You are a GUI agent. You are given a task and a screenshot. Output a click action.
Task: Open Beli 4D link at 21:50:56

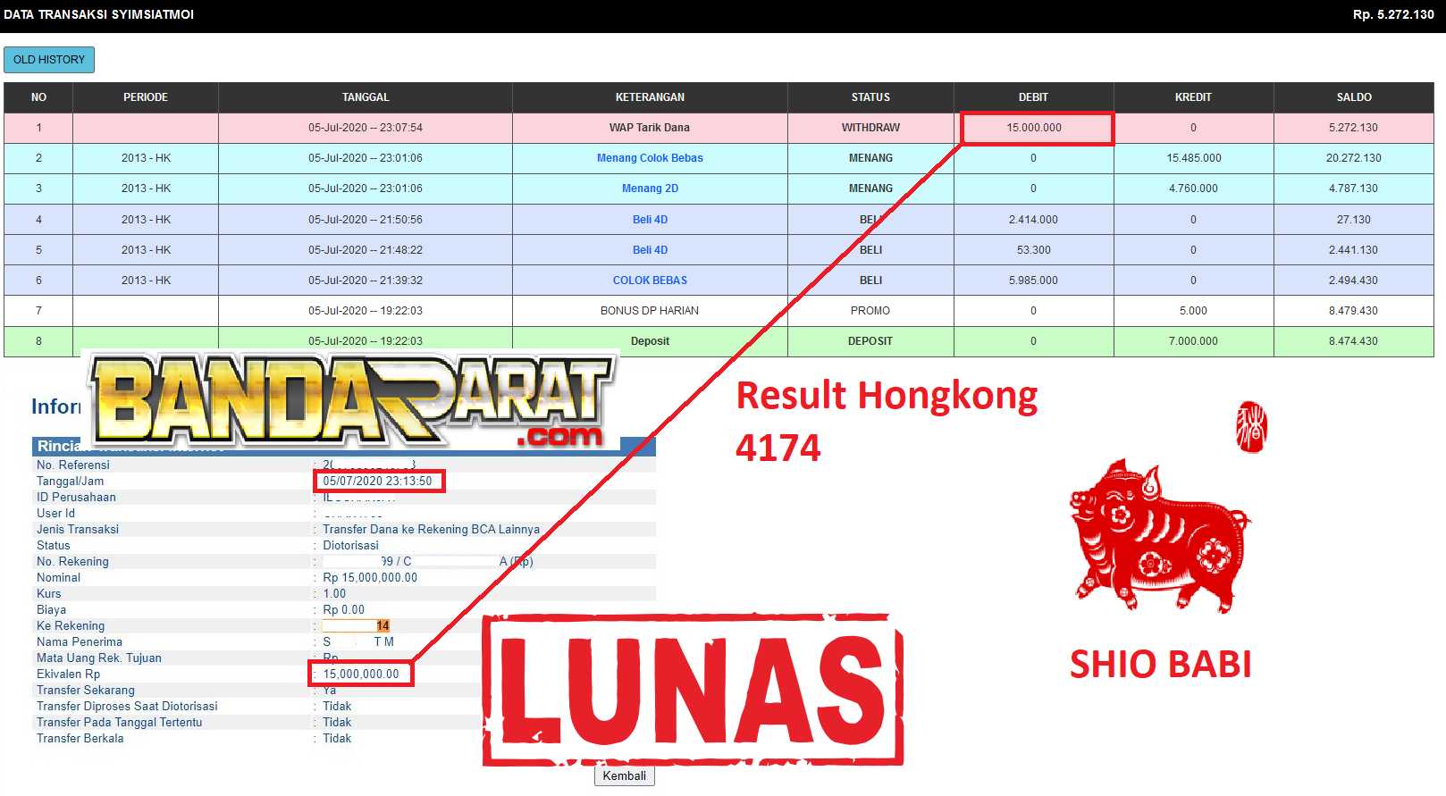tap(650, 220)
